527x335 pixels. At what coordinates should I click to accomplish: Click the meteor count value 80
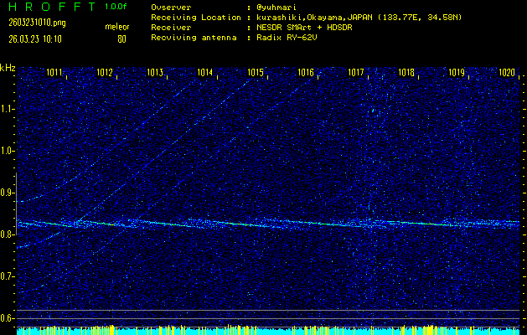121,39
